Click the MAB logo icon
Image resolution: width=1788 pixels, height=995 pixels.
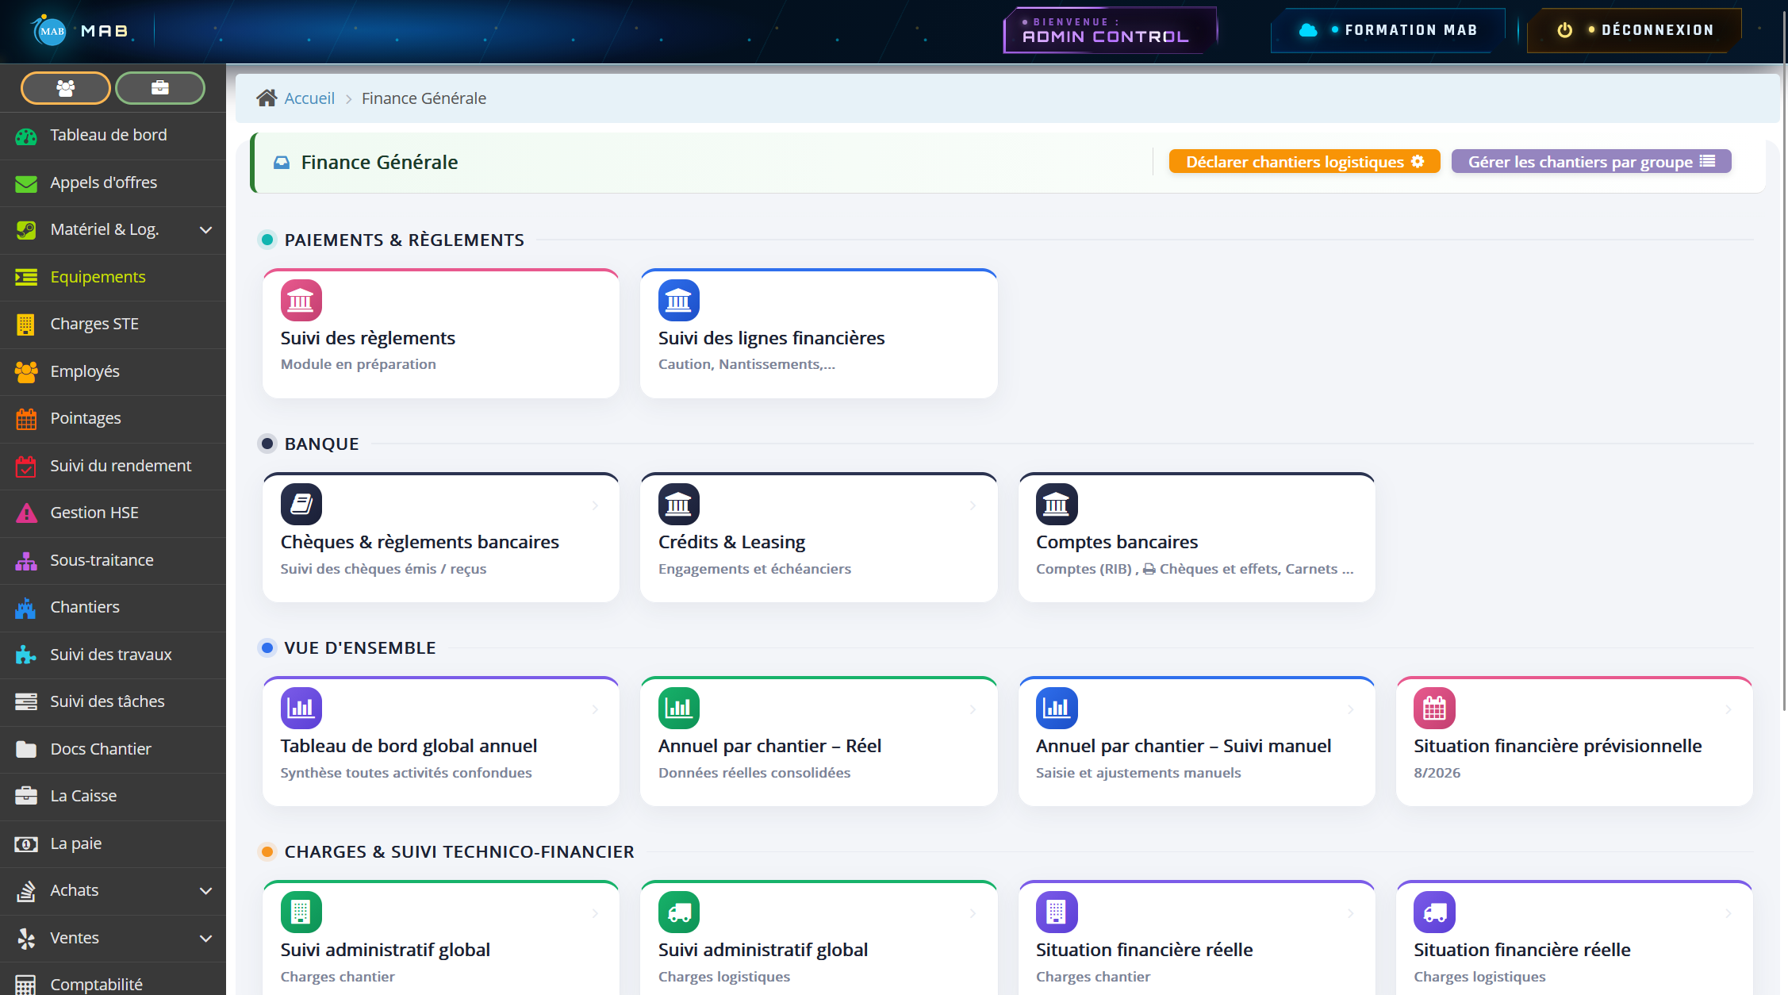pyautogui.click(x=51, y=31)
